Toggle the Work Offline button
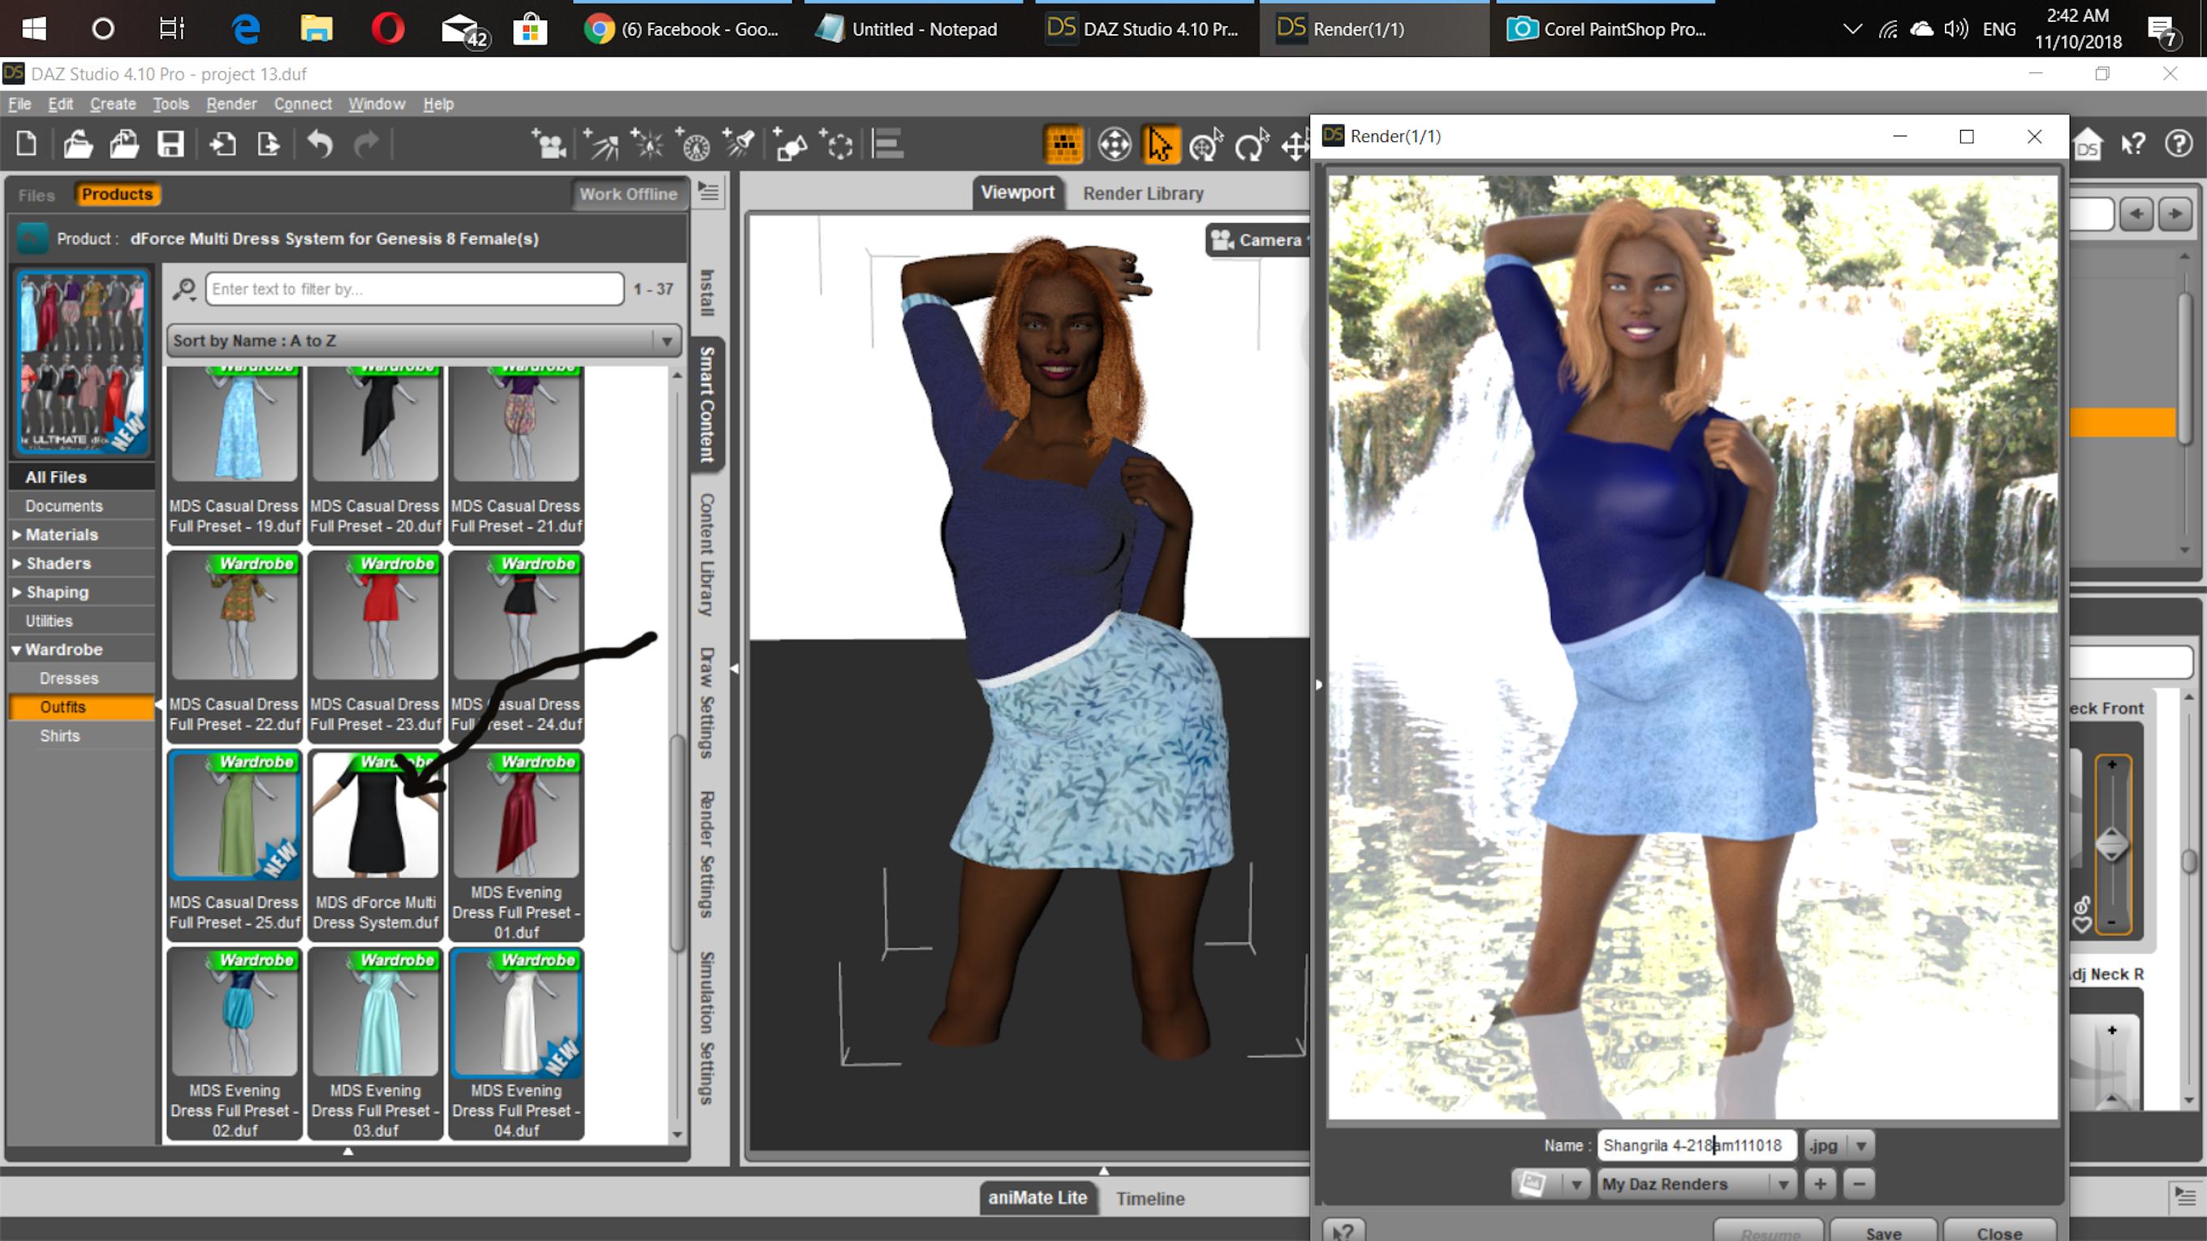2207x1241 pixels. coord(628,195)
